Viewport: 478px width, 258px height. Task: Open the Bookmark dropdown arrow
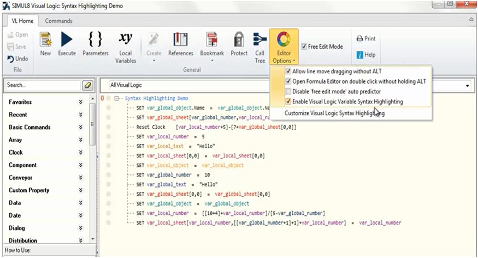[x=212, y=61]
